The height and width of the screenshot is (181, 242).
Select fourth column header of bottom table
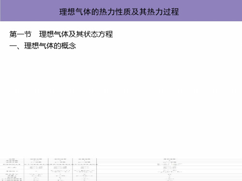coord(84,159)
